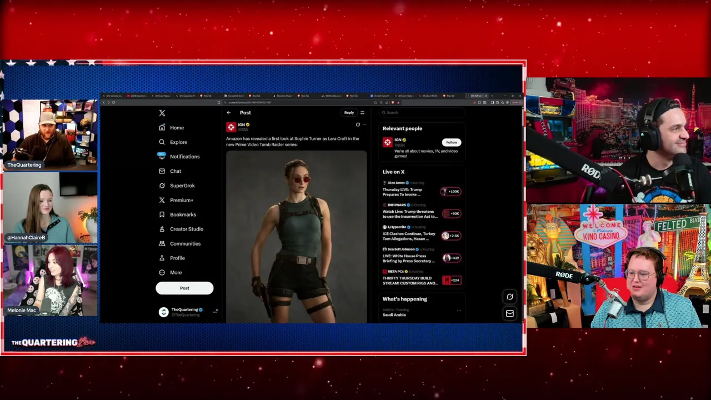Select Creator Studio in the navigation
The image size is (711, 400).
pos(187,229)
